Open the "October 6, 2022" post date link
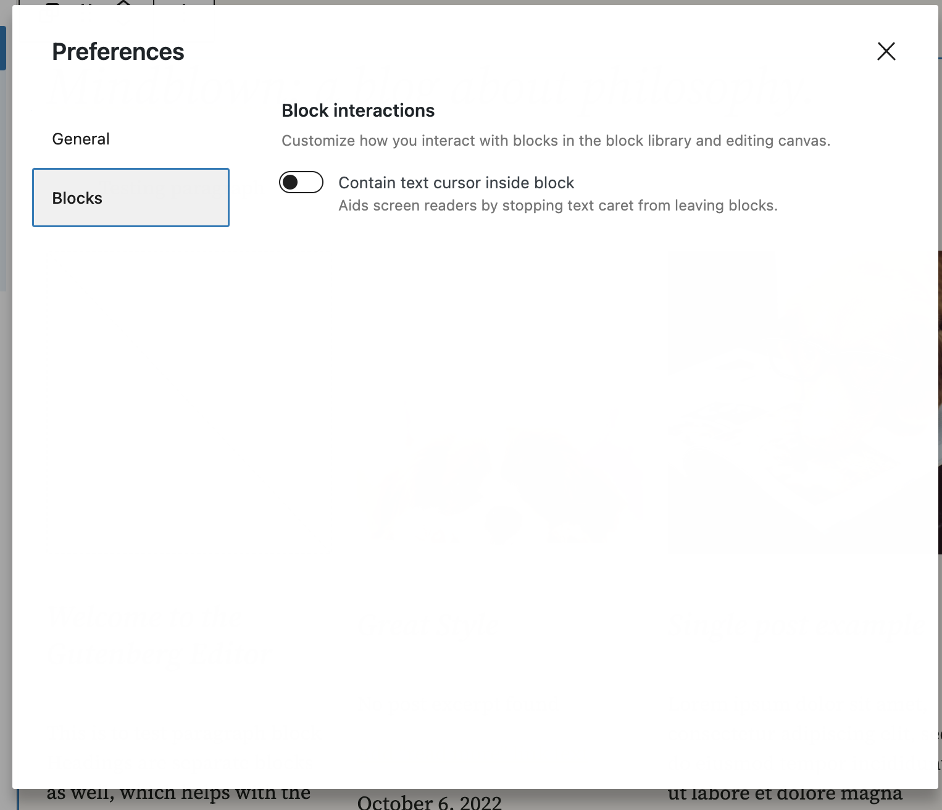 click(x=430, y=801)
